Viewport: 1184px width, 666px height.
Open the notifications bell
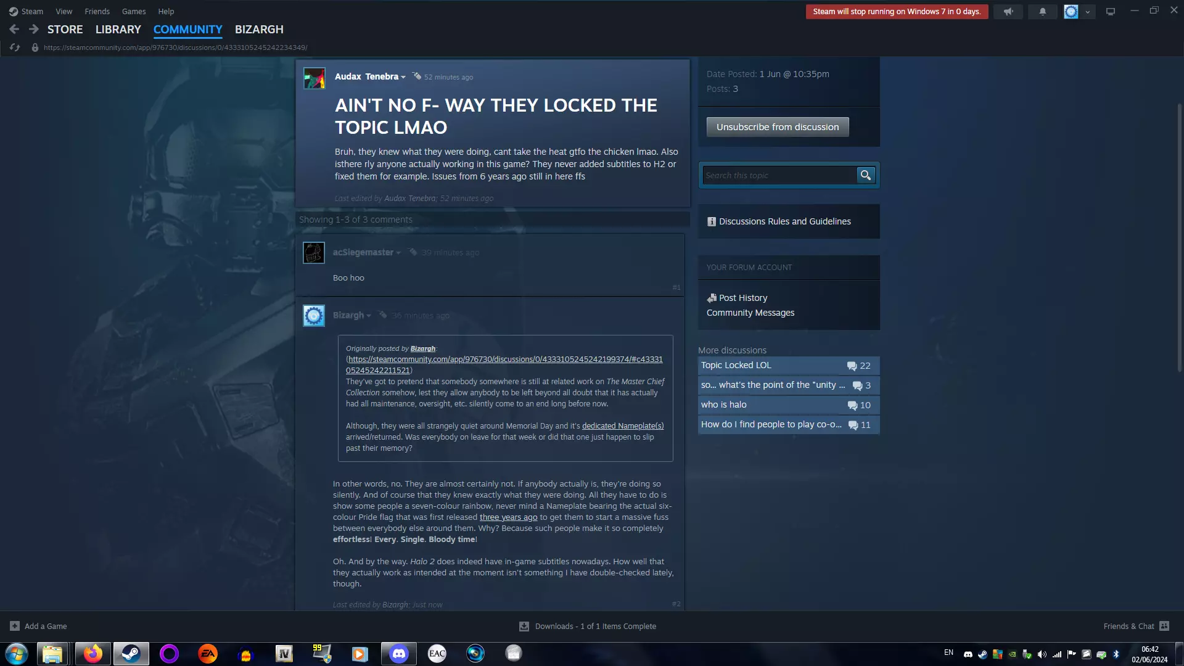pyautogui.click(x=1043, y=12)
